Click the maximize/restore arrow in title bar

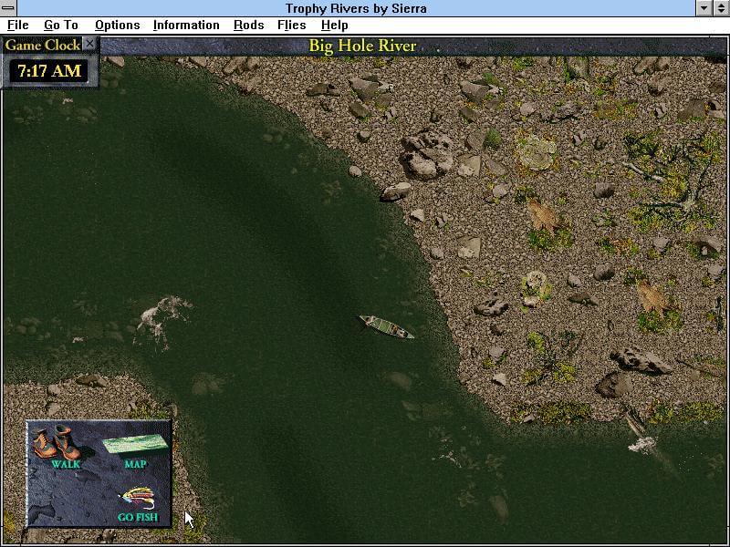tap(721, 8)
